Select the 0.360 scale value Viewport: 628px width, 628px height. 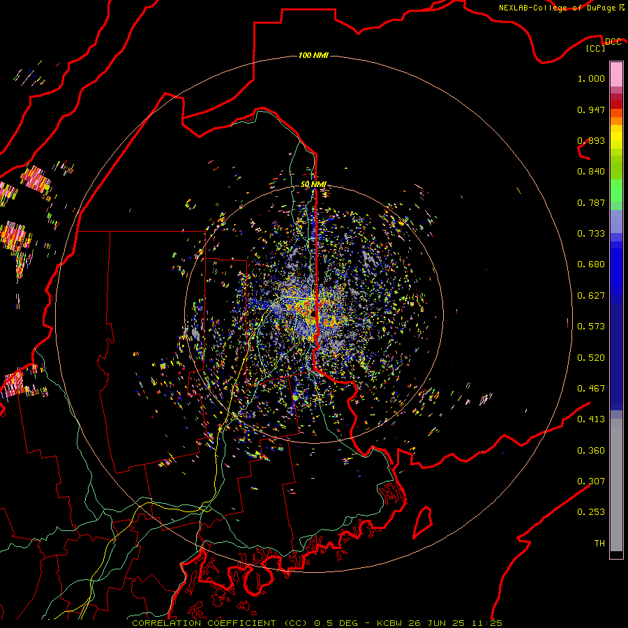click(x=591, y=451)
